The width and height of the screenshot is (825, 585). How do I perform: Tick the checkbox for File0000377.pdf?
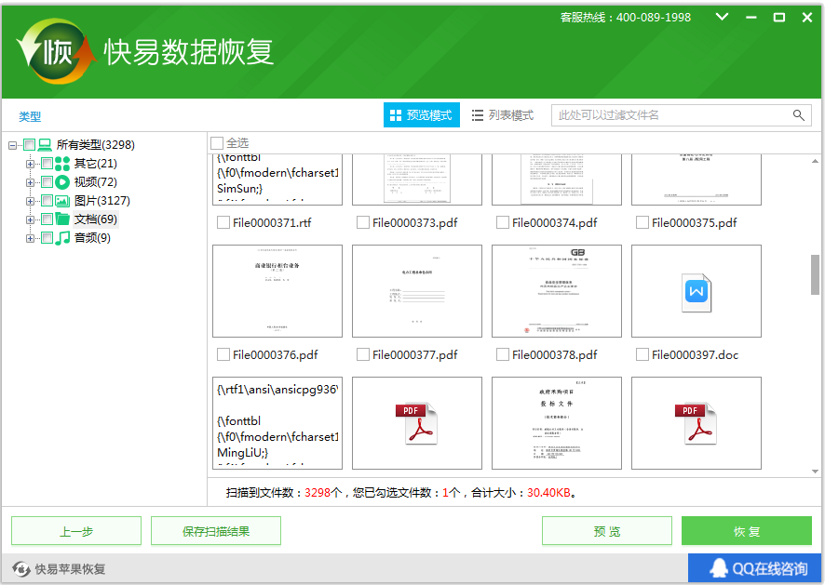[x=362, y=354]
